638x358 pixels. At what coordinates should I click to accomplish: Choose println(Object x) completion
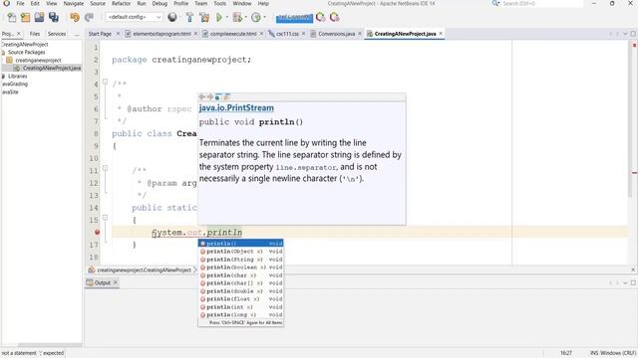(240, 252)
